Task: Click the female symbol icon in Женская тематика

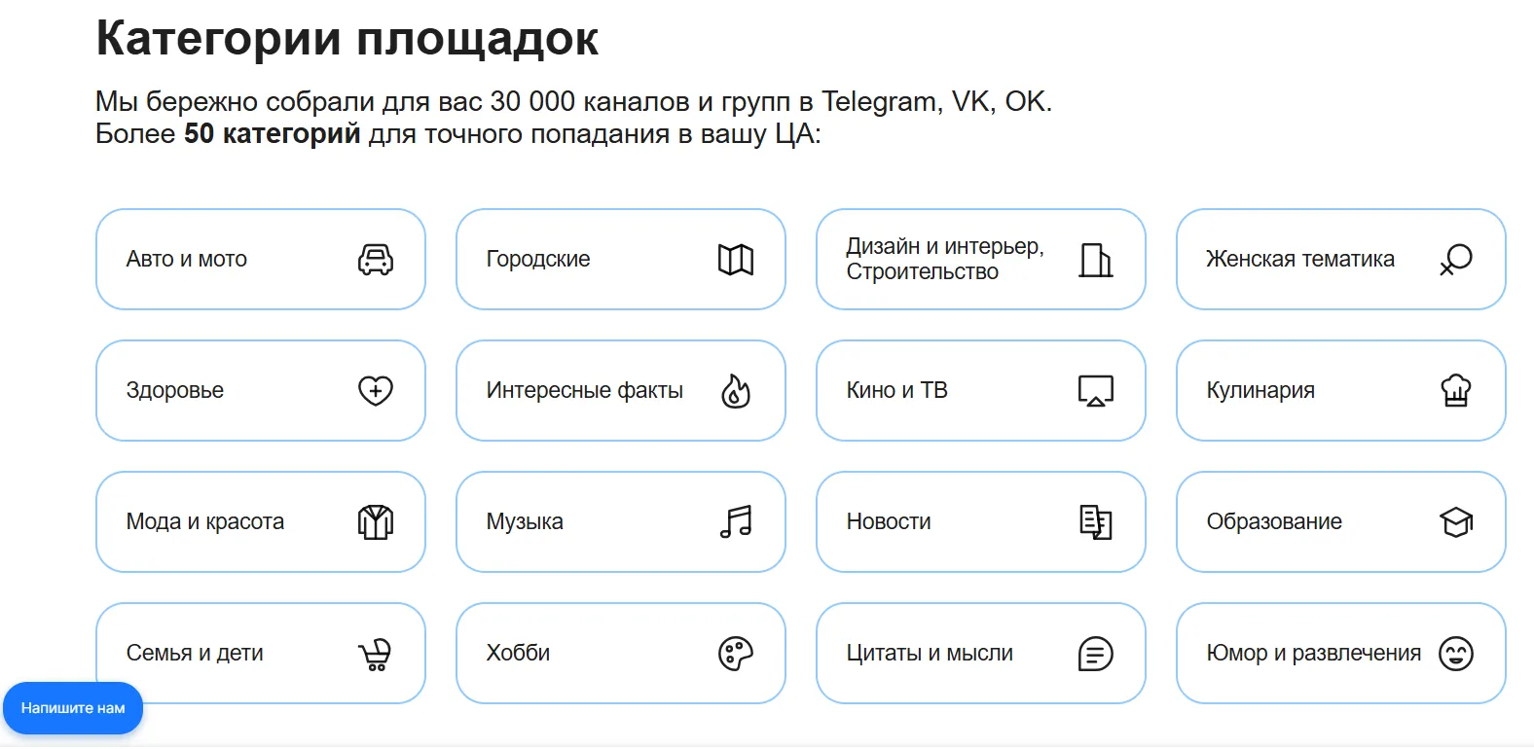Action: pyautogui.click(x=1456, y=260)
